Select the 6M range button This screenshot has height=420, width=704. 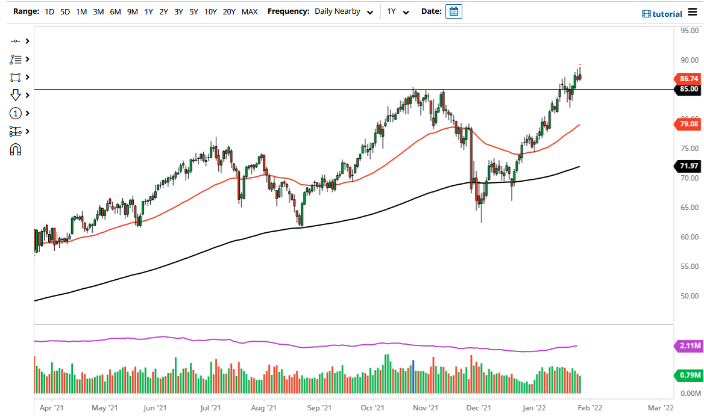(116, 11)
